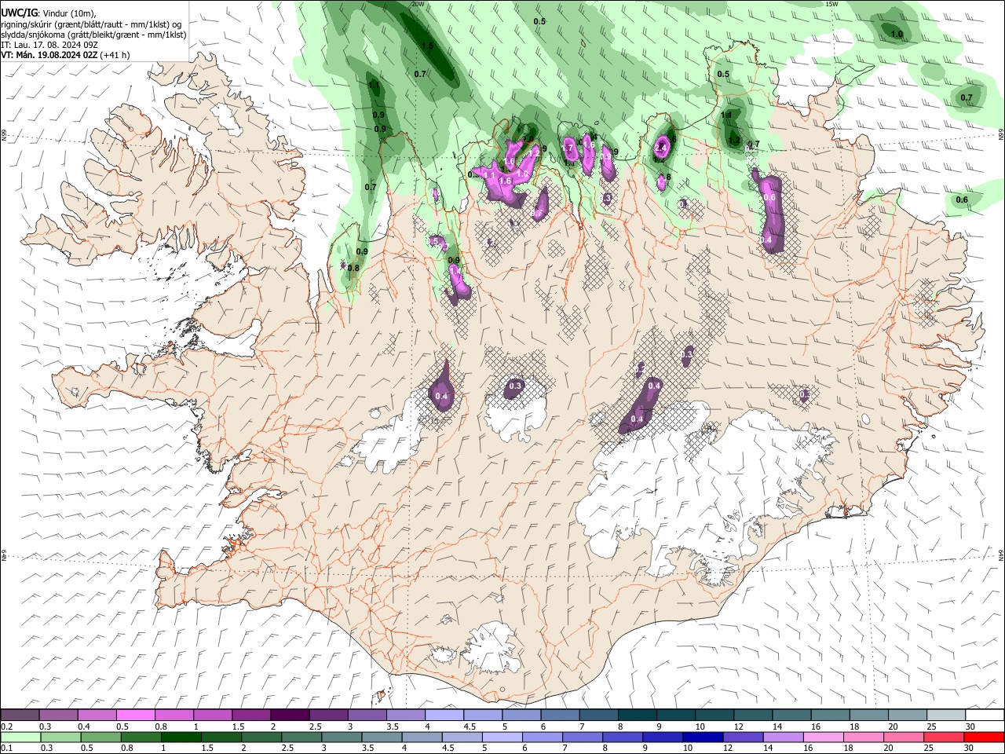
Task: Click the '2.4' precipitation value on the map
Action: 660,148
